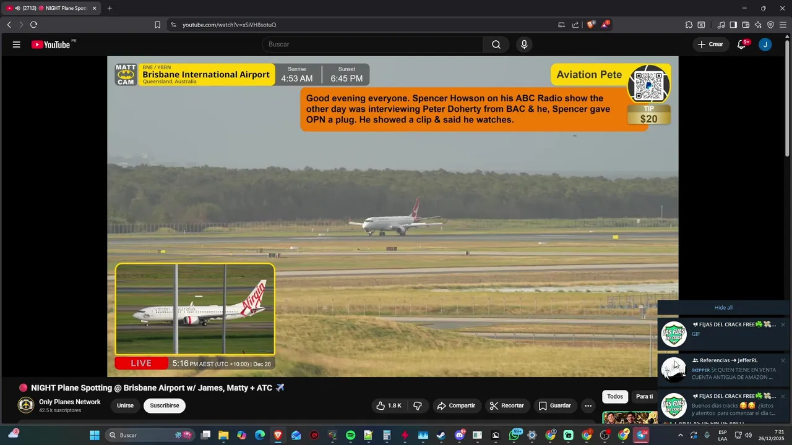The image size is (792, 445).
Task: Open Brave Rewards triangle icon
Action: [x=605, y=25]
